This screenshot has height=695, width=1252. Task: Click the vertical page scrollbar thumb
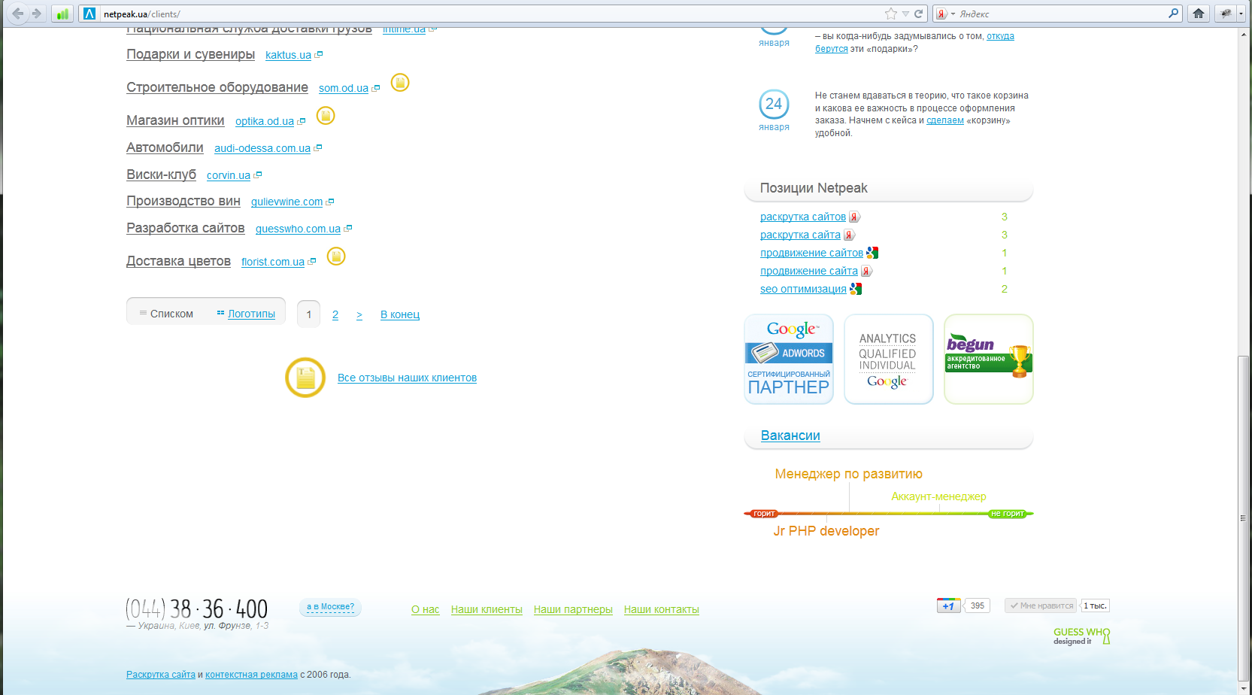tap(1243, 517)
